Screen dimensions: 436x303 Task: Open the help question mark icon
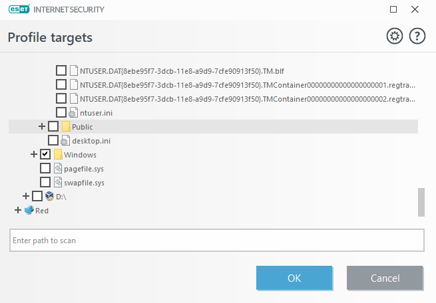click(x=417, y=37)
